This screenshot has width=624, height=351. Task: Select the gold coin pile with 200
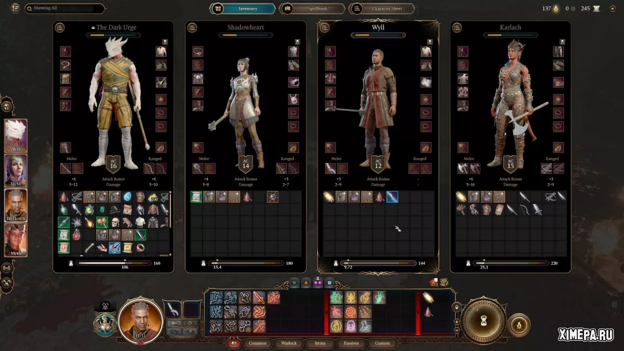pos(153,197)
